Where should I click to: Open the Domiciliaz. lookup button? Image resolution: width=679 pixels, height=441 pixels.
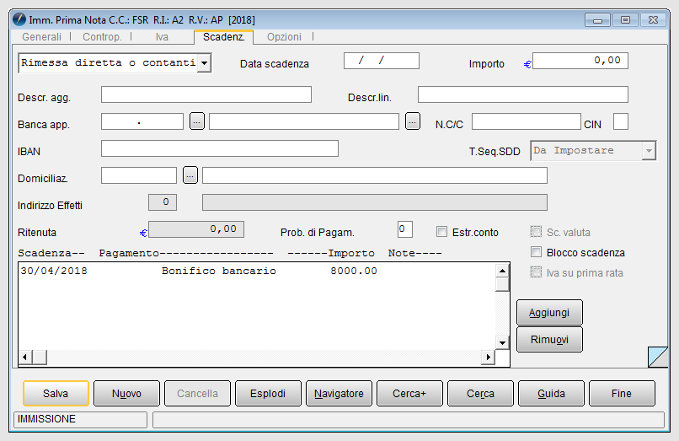point(190,175)
